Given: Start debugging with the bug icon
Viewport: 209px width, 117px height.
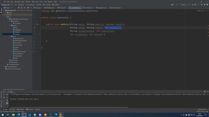Looking at the screenshot, I should pyautogui.click(x=192, y=5).
